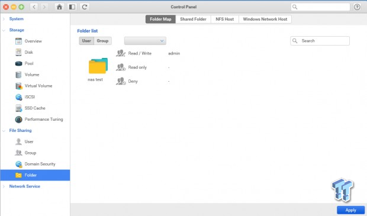This screenshot has width=367, height=216.
Task: Toggle the sidebar panel icon
Action: click(x=72, y=7)
